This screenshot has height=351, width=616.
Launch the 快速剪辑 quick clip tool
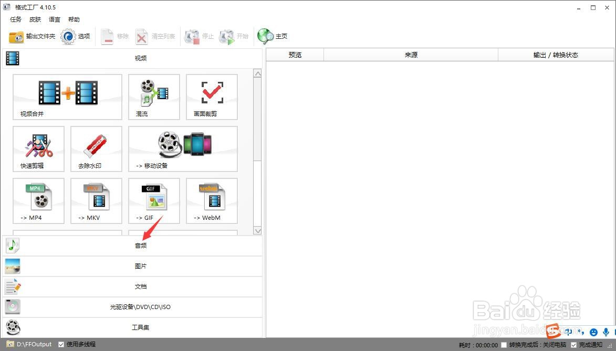(x=38, y=149)
